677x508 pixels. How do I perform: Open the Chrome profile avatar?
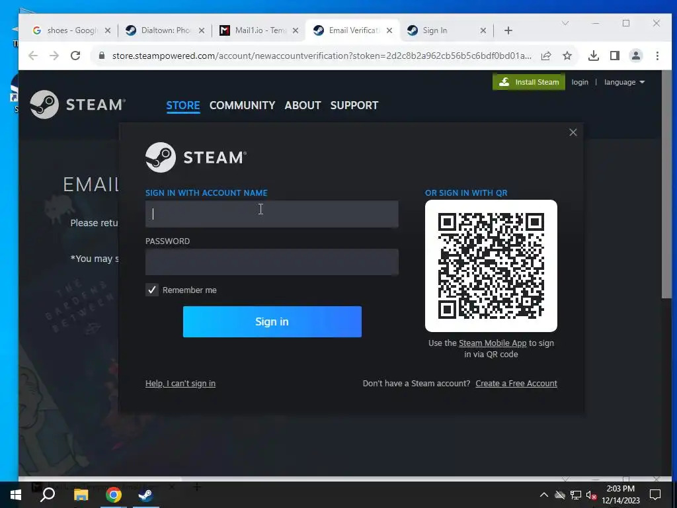point(636,56)
